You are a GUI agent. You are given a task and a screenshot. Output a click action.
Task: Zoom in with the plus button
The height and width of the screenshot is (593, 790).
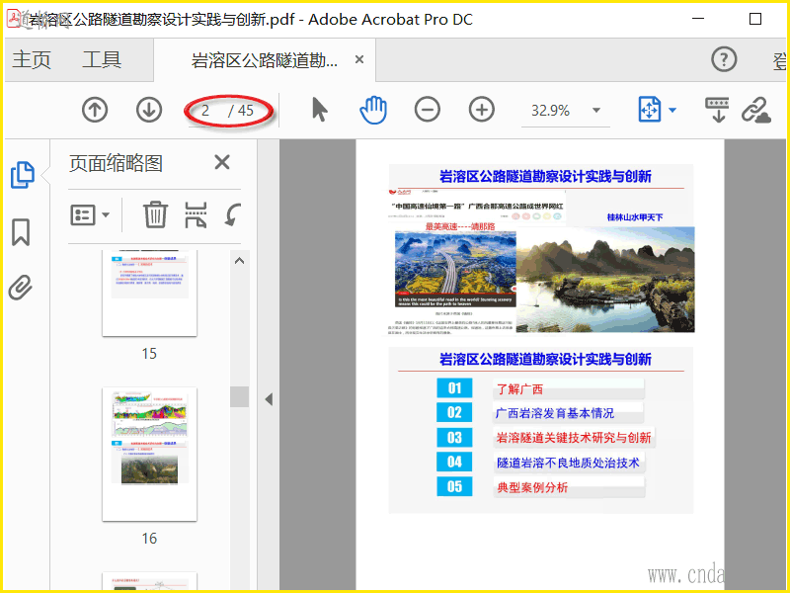tap(482, 110)
